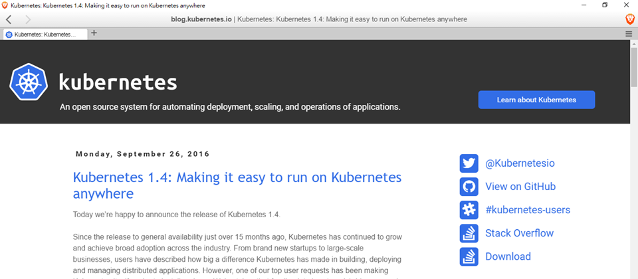Minimize the browser window

click(x=584, y=5)
